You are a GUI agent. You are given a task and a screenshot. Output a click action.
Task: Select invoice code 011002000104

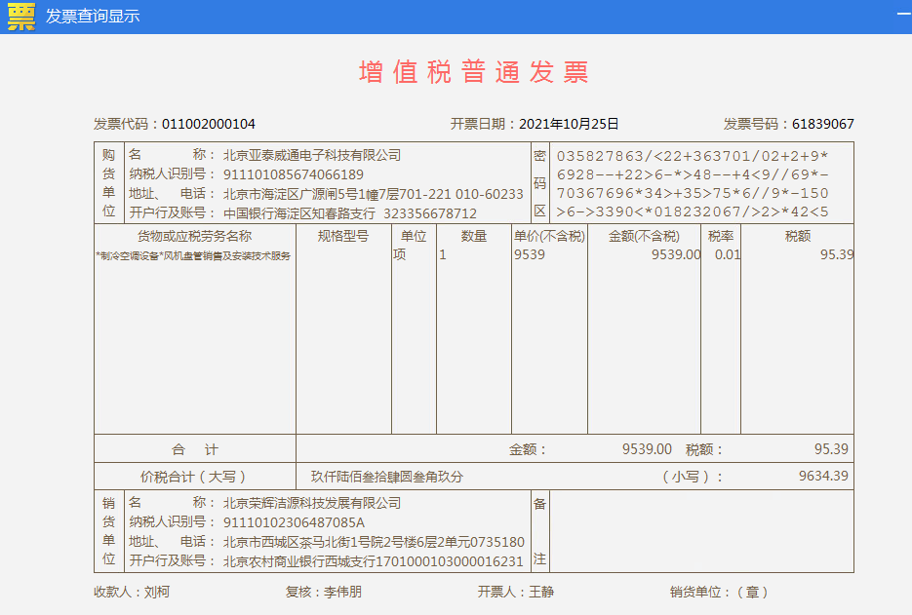208,124
